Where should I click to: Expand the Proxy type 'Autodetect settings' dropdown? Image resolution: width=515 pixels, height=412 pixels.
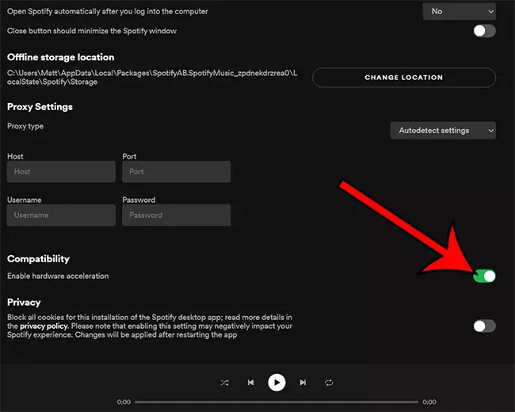442,130
